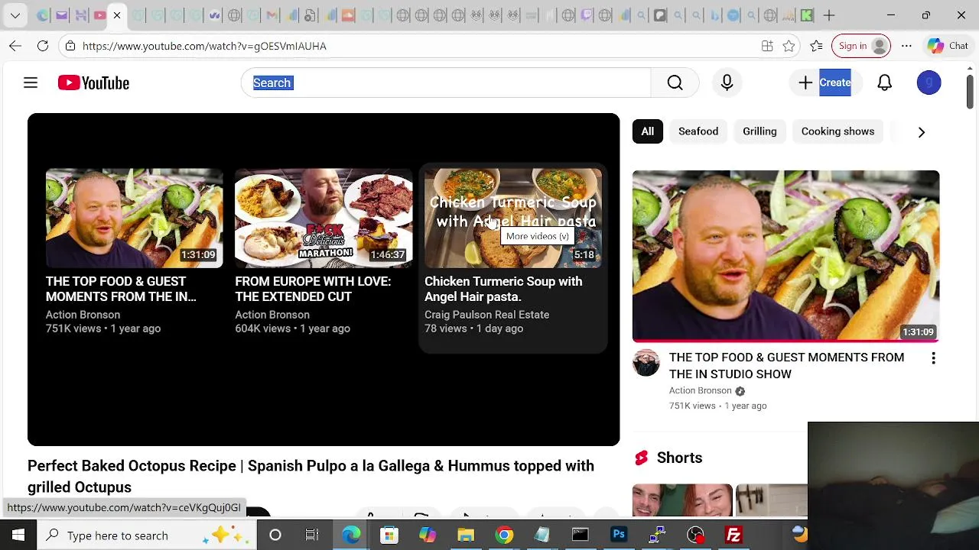Filter recommendations by Grilling

(759, 131)
